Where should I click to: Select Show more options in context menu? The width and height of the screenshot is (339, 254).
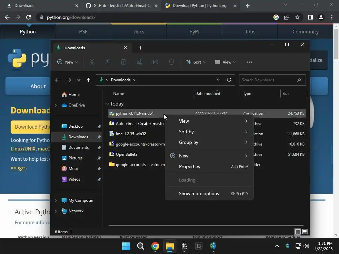[209, 193]
